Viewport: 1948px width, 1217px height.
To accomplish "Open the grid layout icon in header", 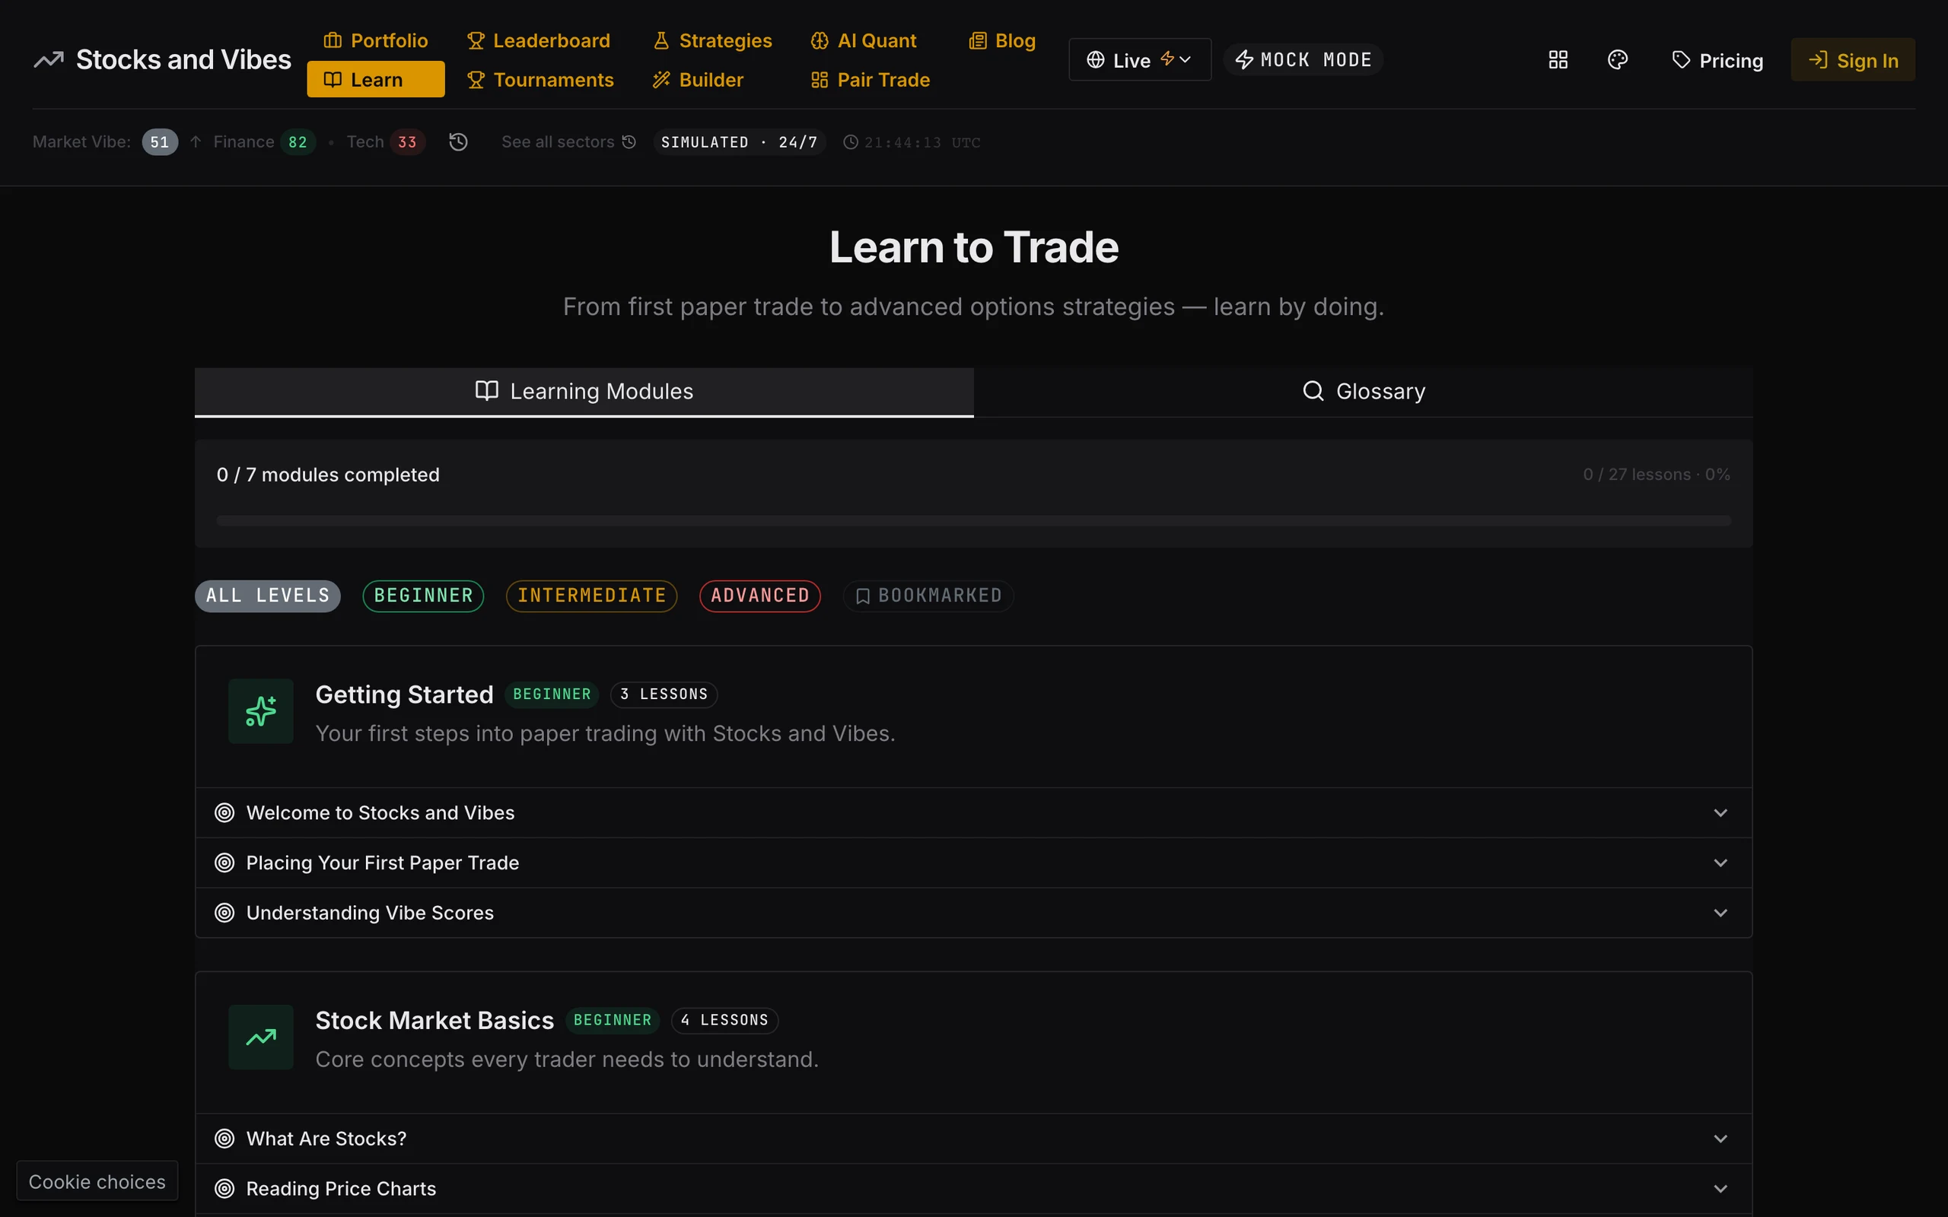I will (1558, 59).
